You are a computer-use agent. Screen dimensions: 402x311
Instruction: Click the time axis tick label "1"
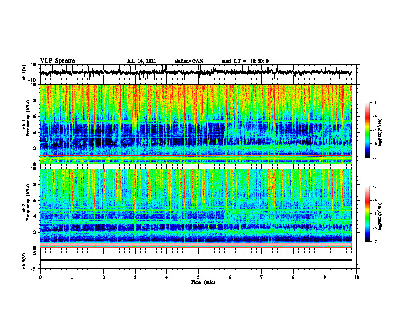point(72,277)
